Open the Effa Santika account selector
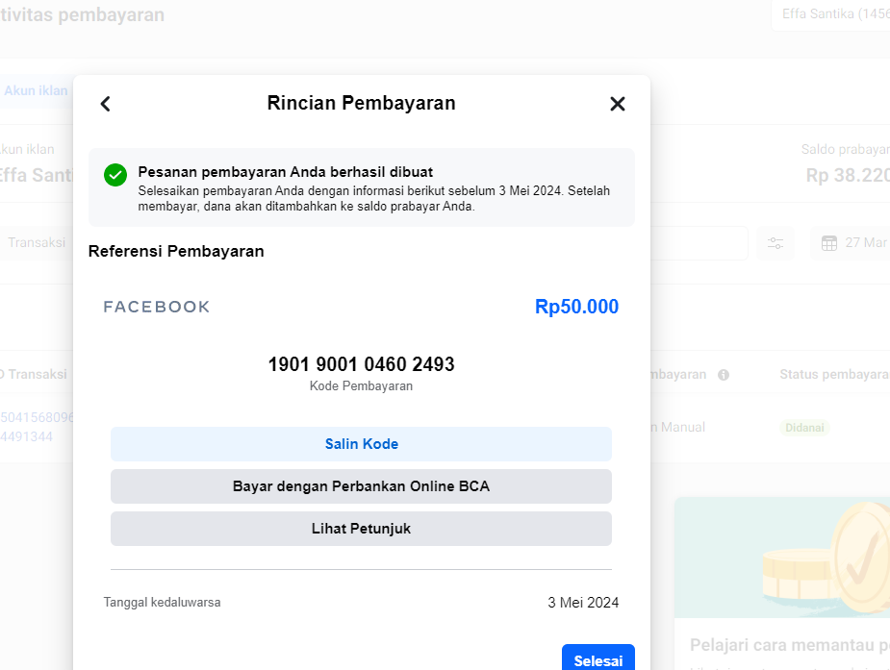The height and width of the screenshot is (670, 890). click(831, 14)
